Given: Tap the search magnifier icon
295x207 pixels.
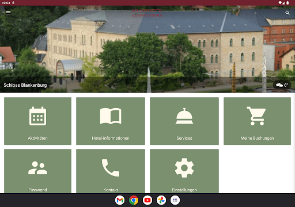Looking at the screenshot, I should pos(288,13).
